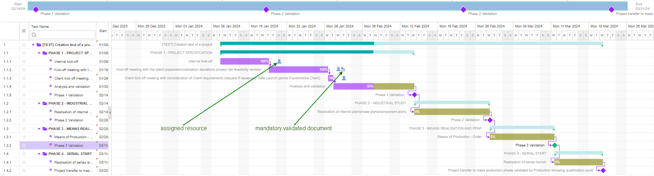Screen dimensions: 654x176
Task: Collapse PHASE 1 - PROJECT SPECIFICATION group
Action: (x=39, y=53)
